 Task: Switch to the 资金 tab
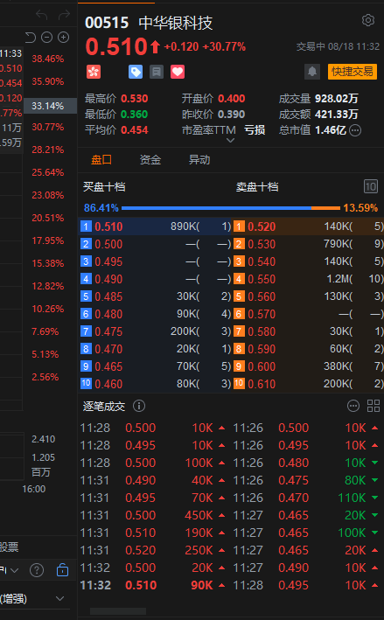(x=150, y=160)
